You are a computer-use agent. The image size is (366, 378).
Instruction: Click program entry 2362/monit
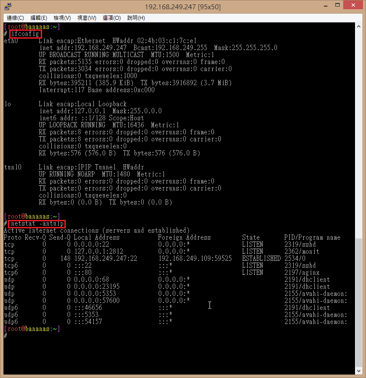[x=302, y=252]
